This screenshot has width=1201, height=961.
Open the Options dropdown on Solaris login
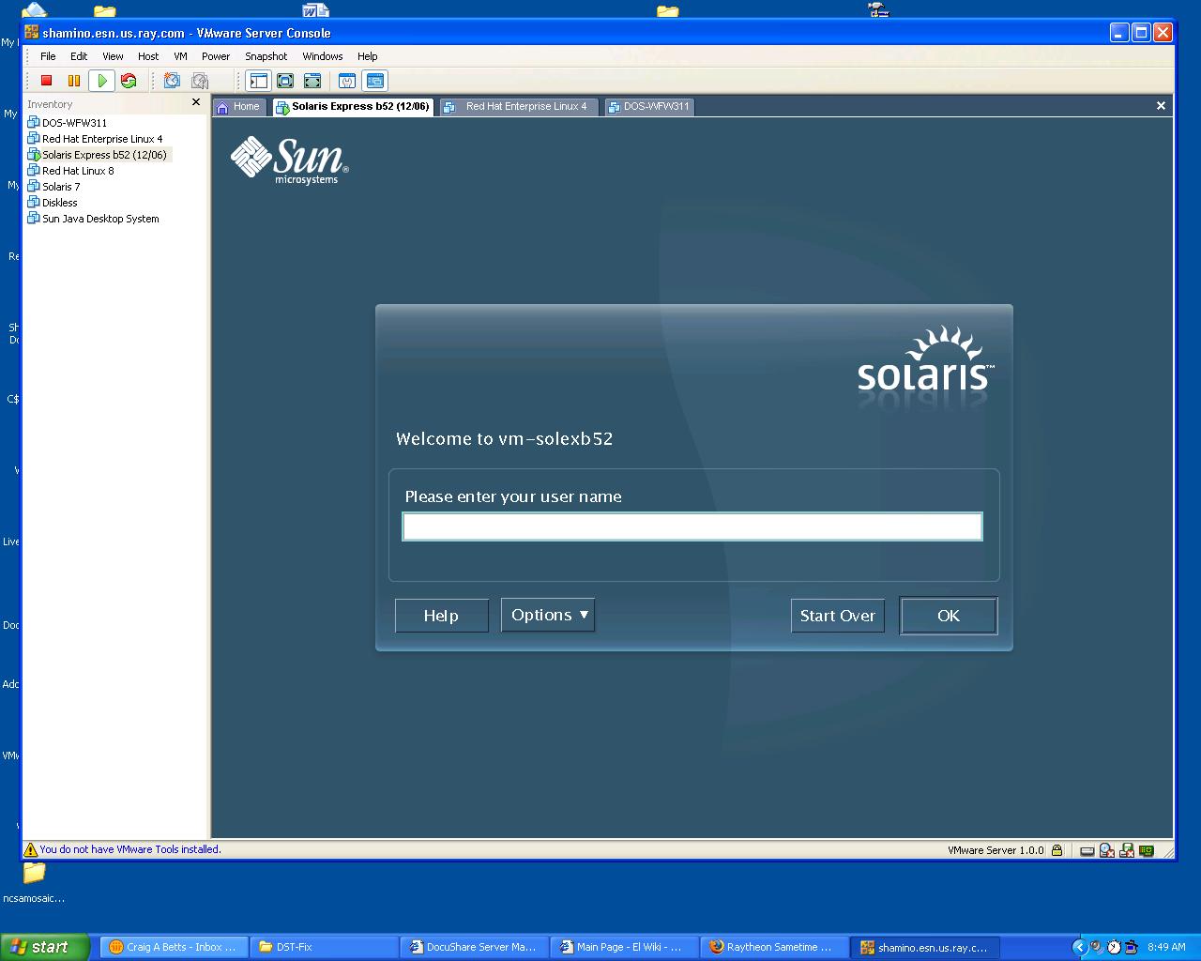548,616
